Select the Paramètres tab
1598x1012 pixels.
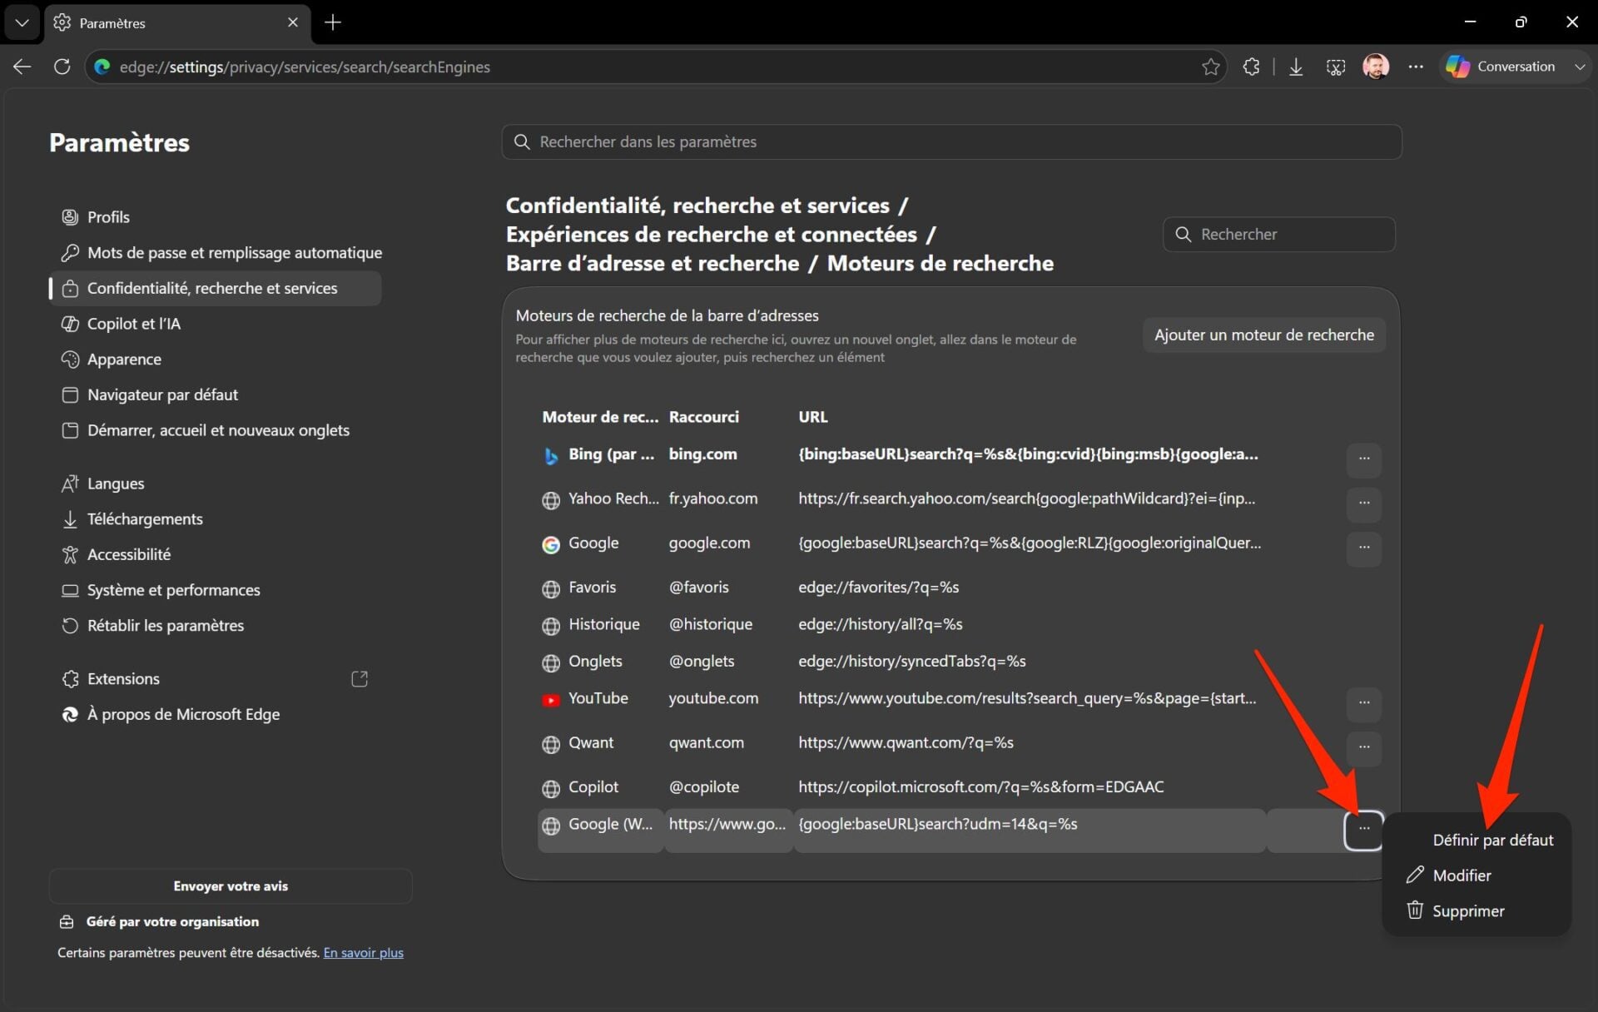coord(177,22)
